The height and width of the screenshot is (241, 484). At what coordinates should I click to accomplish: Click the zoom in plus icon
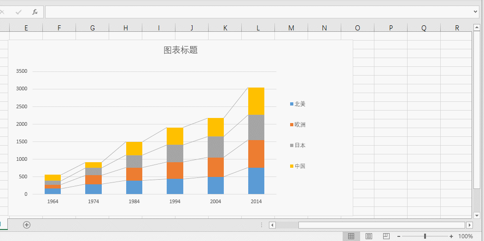451,236
